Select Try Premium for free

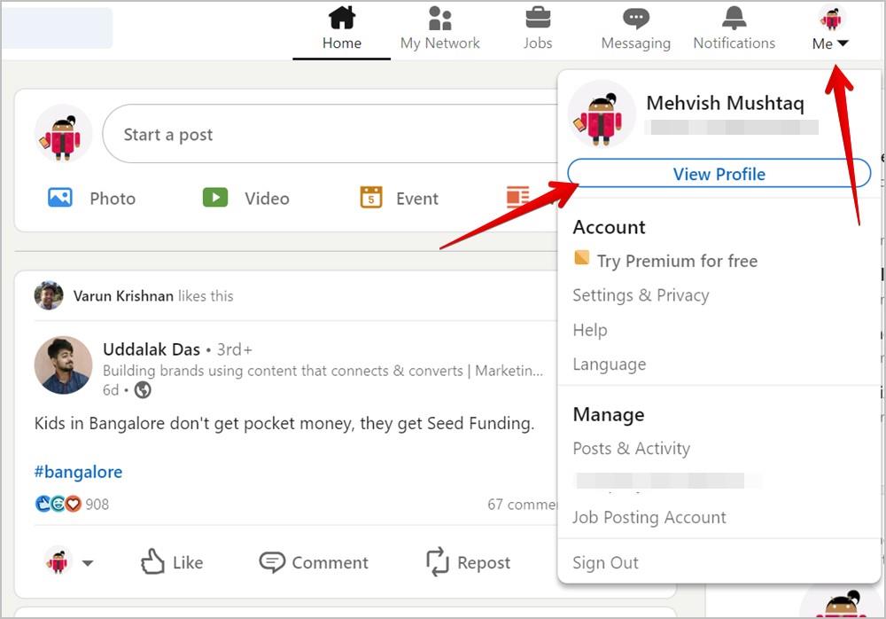click(677, 261)
